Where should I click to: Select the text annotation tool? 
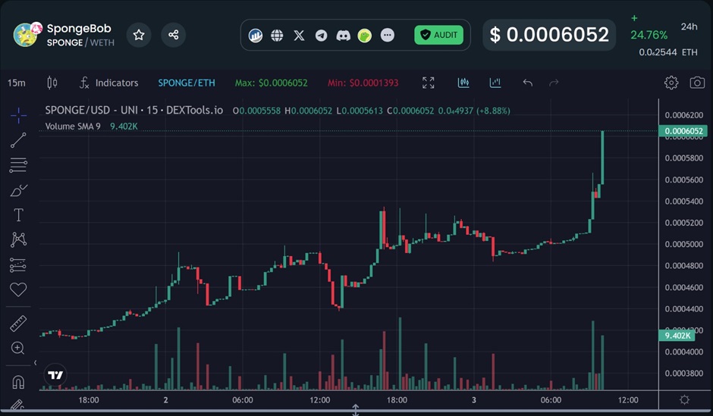pos(18,215)
